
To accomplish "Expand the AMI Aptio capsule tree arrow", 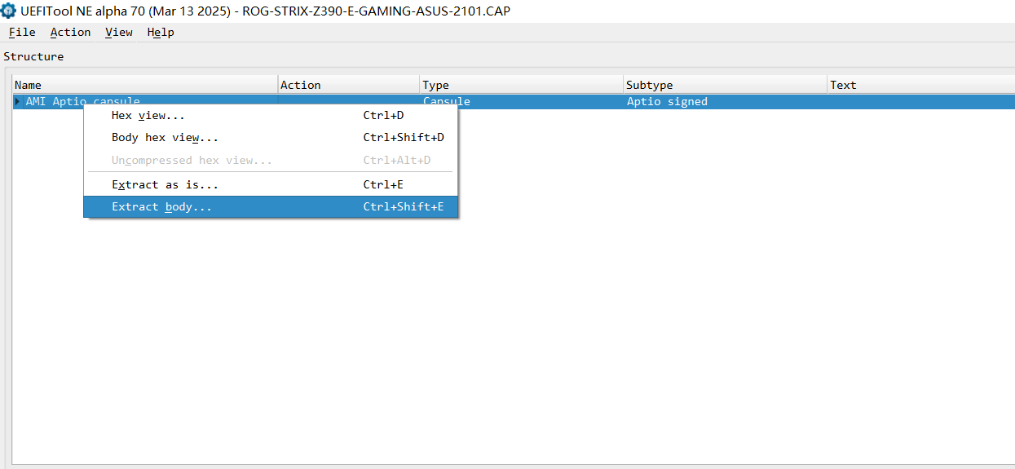I will 18,102.
